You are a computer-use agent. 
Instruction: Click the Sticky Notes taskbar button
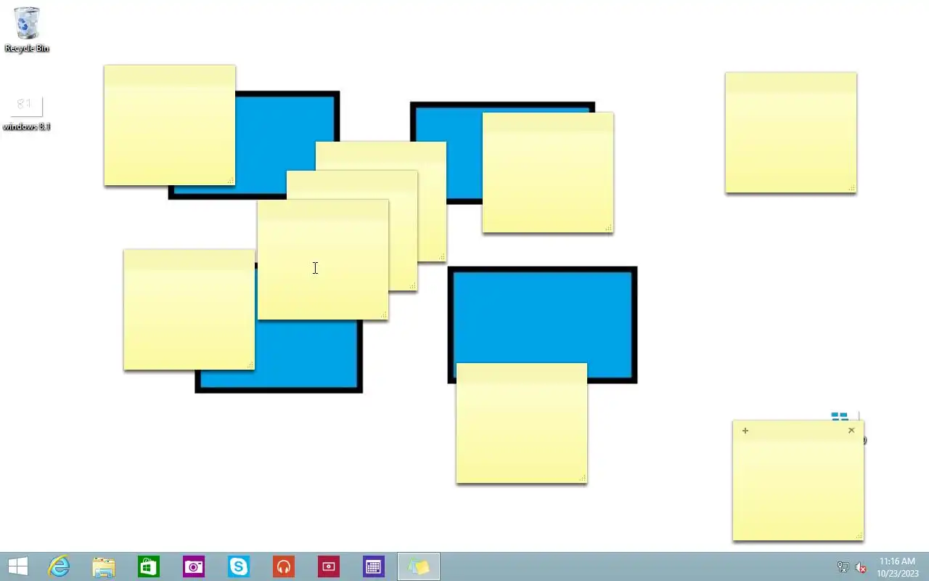pos(419,566)
